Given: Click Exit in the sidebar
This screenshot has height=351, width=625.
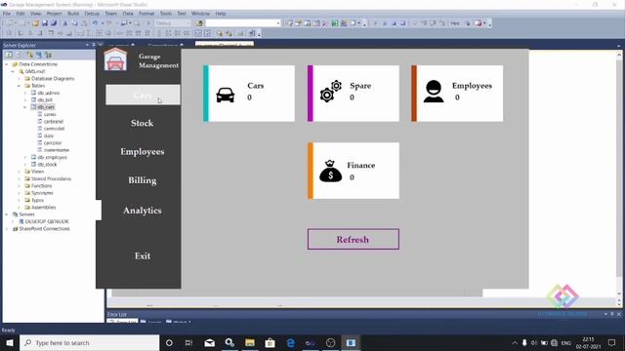Looking at the screenshot, I should 143,255.
